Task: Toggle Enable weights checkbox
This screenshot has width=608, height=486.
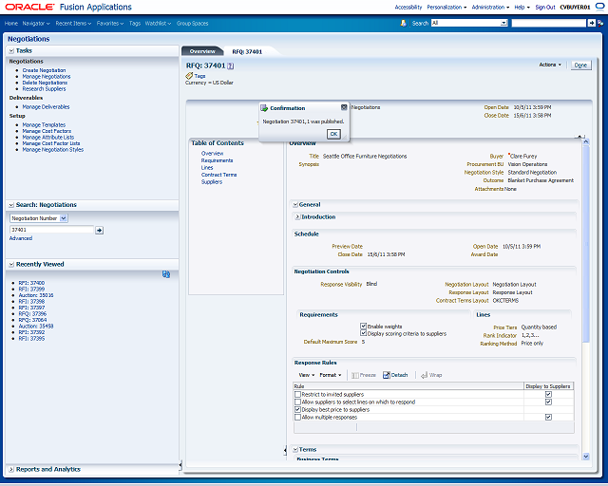Action: coord(363,326)
